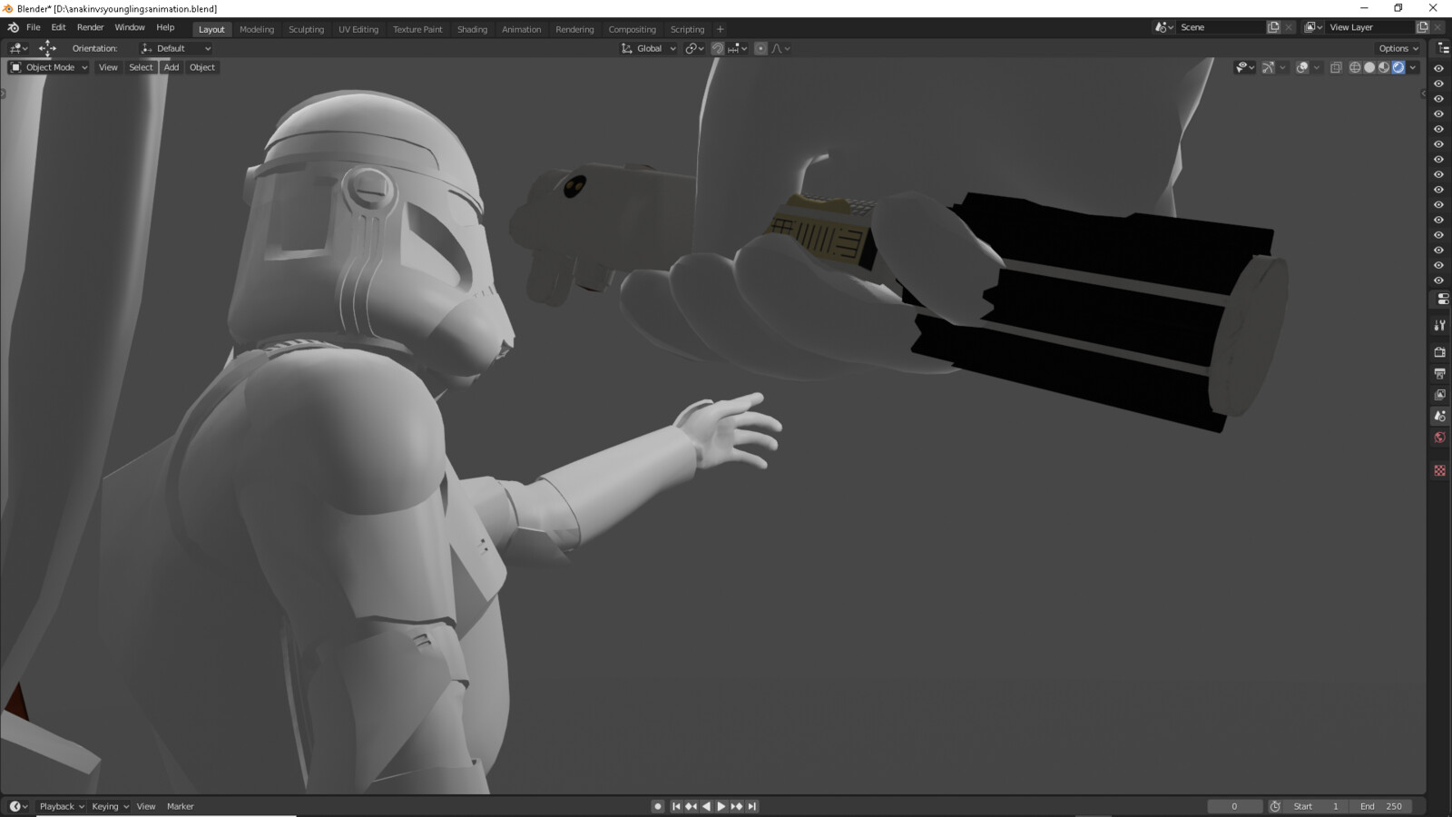This screenshot has height=817, width=1452.
Task: Open the View Layer properties tab
Action: (1440, 395)
